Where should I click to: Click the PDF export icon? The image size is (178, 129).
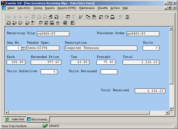click(65, 23)
